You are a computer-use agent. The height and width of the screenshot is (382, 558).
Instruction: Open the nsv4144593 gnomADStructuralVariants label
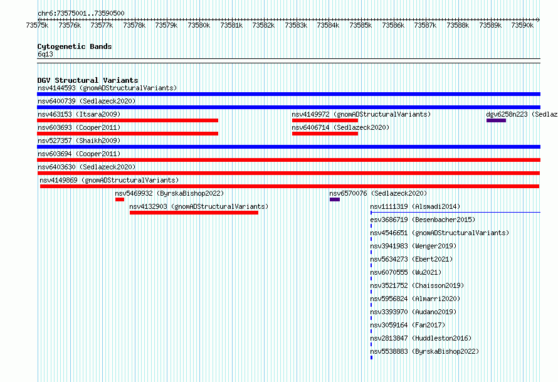point(107,88)
